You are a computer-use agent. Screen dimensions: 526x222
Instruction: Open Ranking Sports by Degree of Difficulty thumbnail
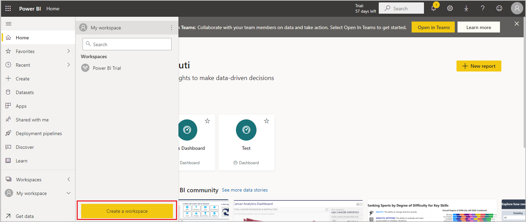(x=432, y=211)
